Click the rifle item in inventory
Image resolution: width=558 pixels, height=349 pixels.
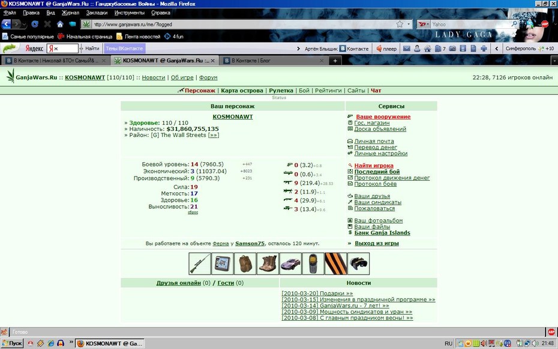(200, 264)
